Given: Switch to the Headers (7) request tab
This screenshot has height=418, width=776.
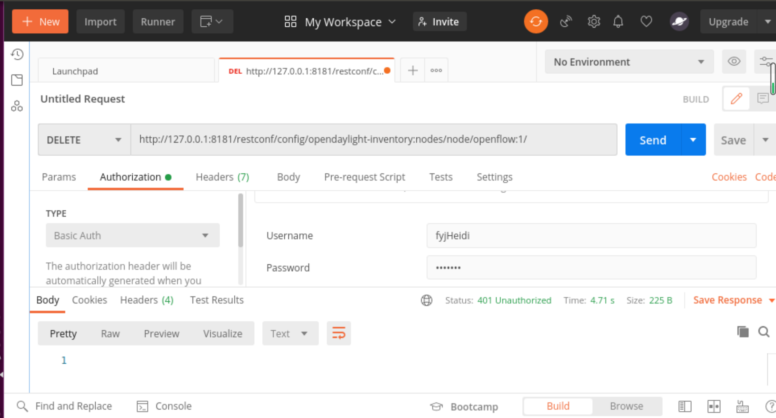Looking at the screenshot, I should click(222, 177).
